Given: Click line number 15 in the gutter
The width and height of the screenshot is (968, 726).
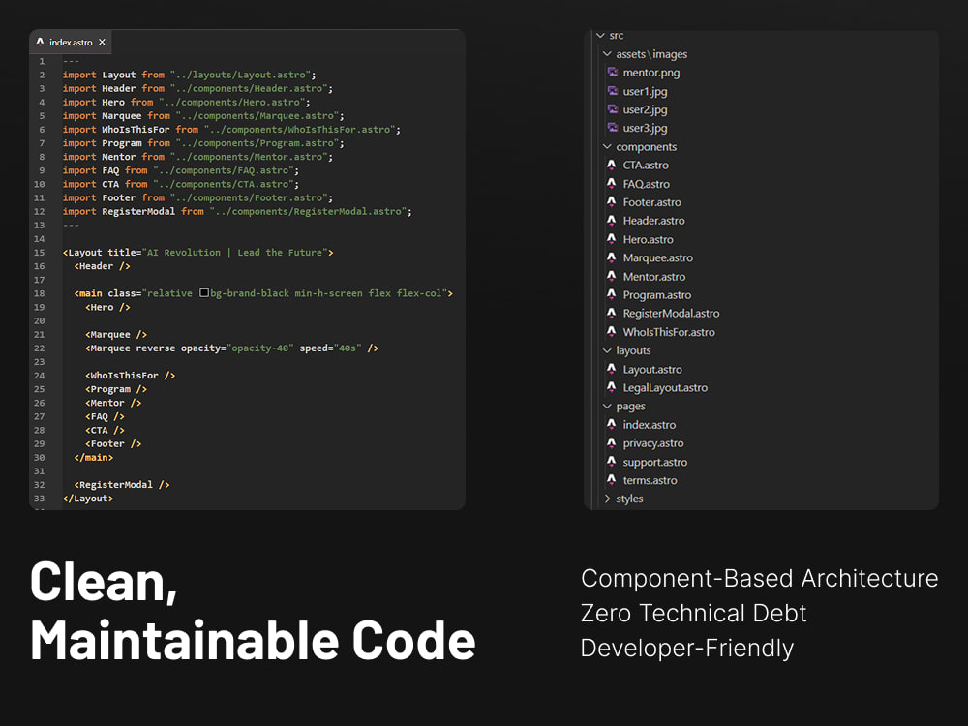Looking at the screenshot, I should coord(40,253).
